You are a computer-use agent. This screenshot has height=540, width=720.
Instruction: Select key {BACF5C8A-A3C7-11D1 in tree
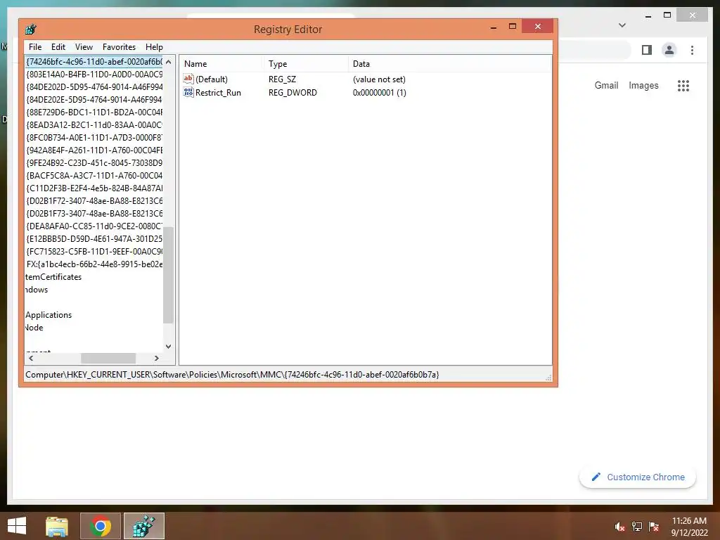click(x=94, y=175)
